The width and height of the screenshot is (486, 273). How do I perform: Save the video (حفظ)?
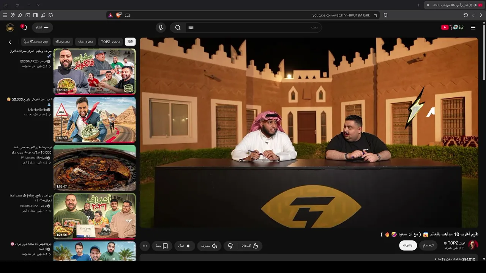162,246
